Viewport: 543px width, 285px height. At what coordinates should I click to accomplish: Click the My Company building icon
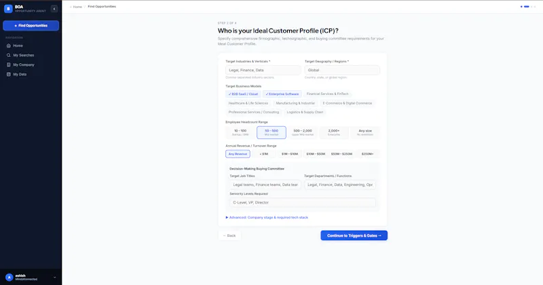click(x=9, y=64)
